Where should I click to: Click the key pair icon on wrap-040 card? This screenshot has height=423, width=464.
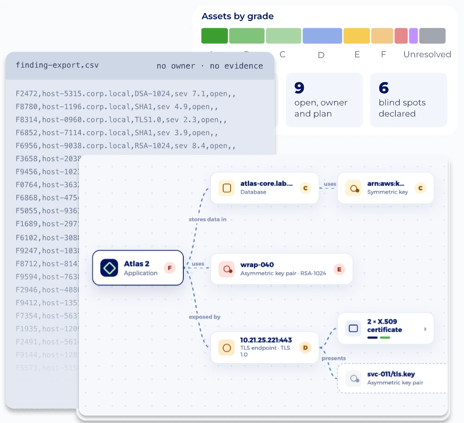227,269
